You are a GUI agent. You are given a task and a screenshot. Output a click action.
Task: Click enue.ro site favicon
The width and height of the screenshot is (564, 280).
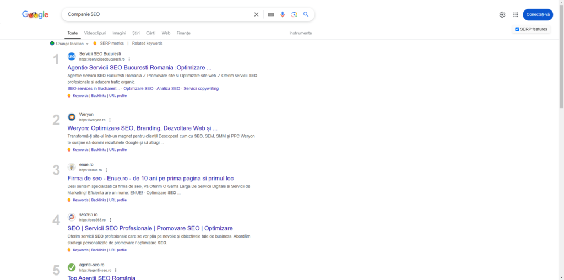tap(72, 168)
